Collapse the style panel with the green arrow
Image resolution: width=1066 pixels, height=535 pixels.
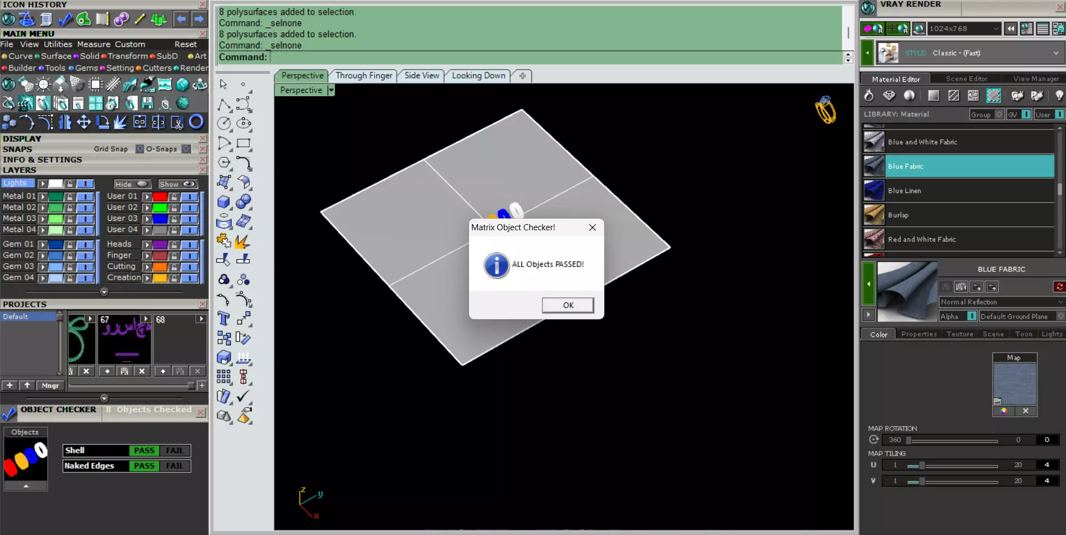click(867, 53)
